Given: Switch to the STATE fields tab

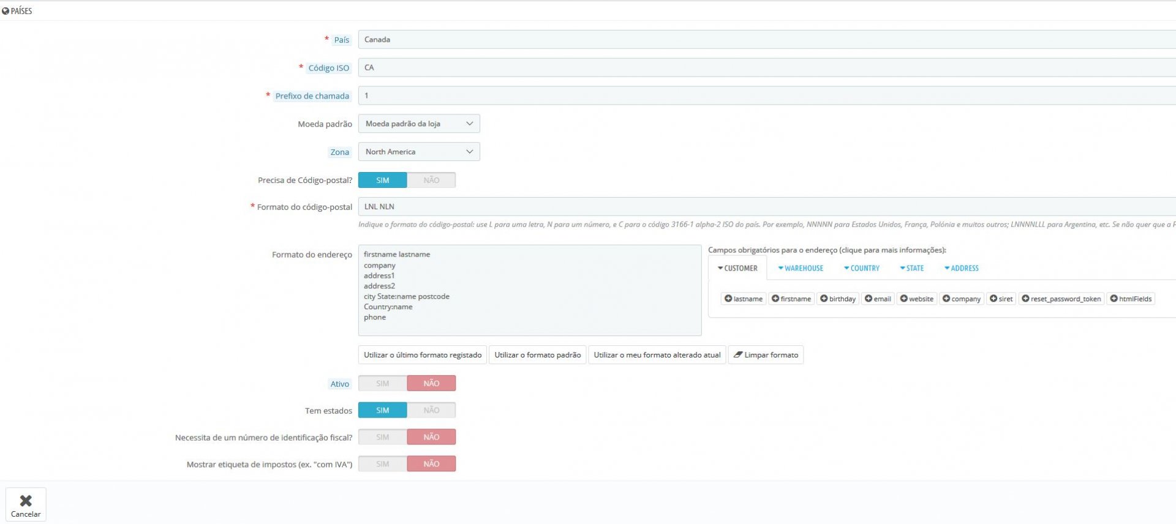Looking at the screenshot, I should click(912, 268).
